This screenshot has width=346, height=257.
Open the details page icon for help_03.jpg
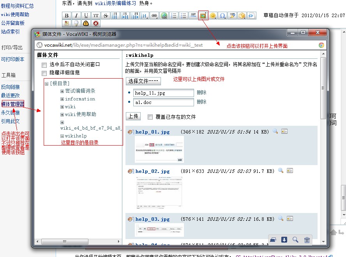290,218
